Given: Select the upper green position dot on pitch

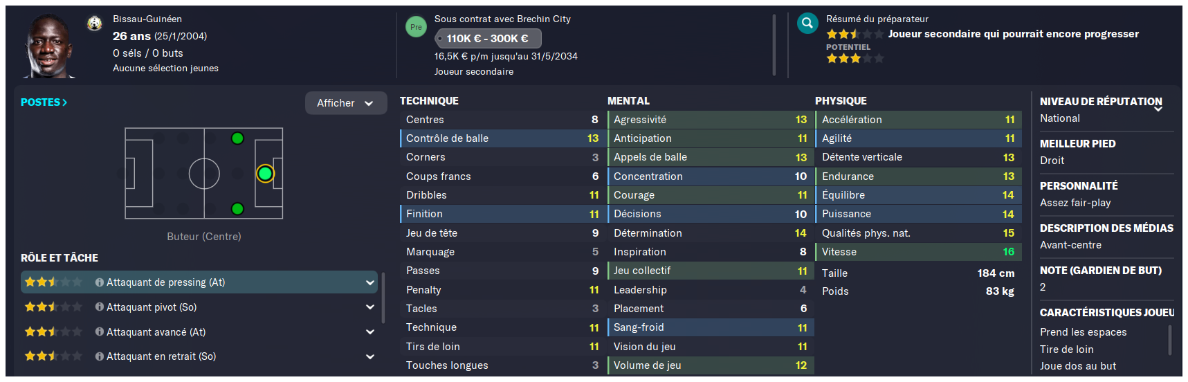Looking at the screenshot, I should click(237, 138).
